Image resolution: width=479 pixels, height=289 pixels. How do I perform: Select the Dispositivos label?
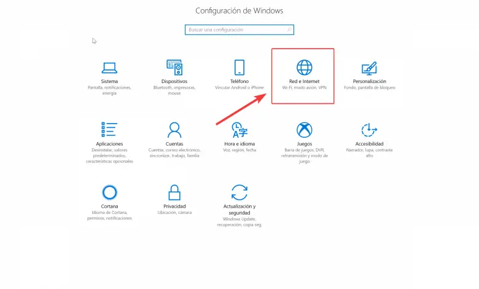pyautogui.click(x=174, y=81)
